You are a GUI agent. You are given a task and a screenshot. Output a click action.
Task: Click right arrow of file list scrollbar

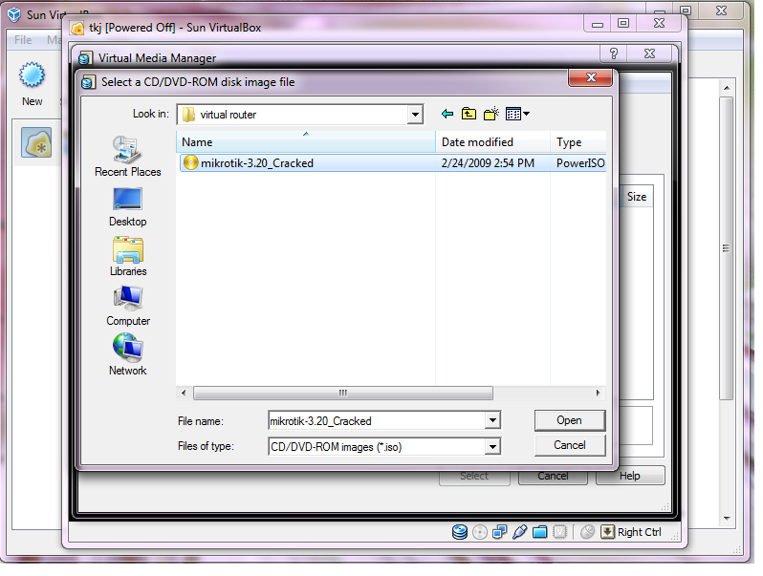(x=598, y=393)
